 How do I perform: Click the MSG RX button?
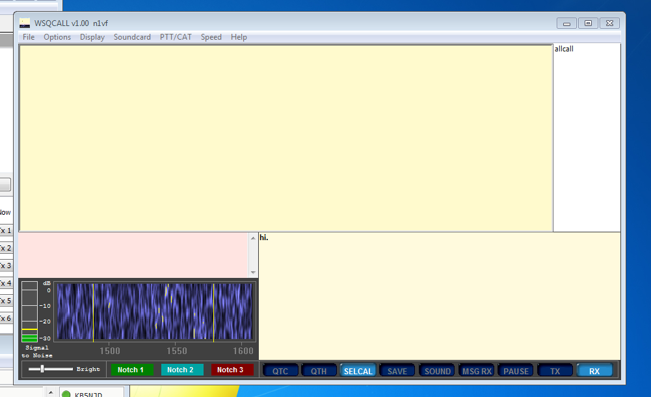pyautogui.click(x=477, y=370)
